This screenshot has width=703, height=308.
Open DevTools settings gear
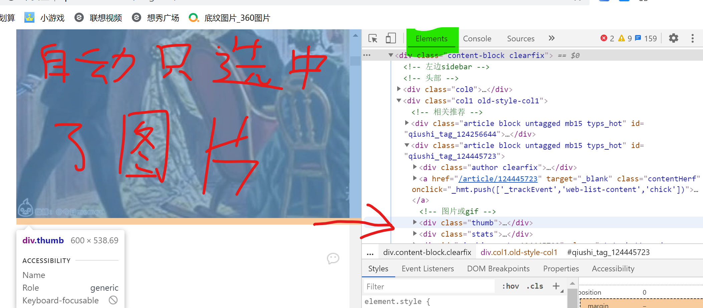click(x=673, y=38)
